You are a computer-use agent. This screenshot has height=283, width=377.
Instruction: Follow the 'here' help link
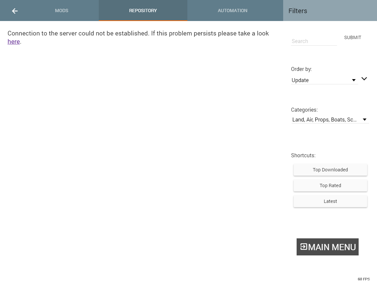click(14, 41)
